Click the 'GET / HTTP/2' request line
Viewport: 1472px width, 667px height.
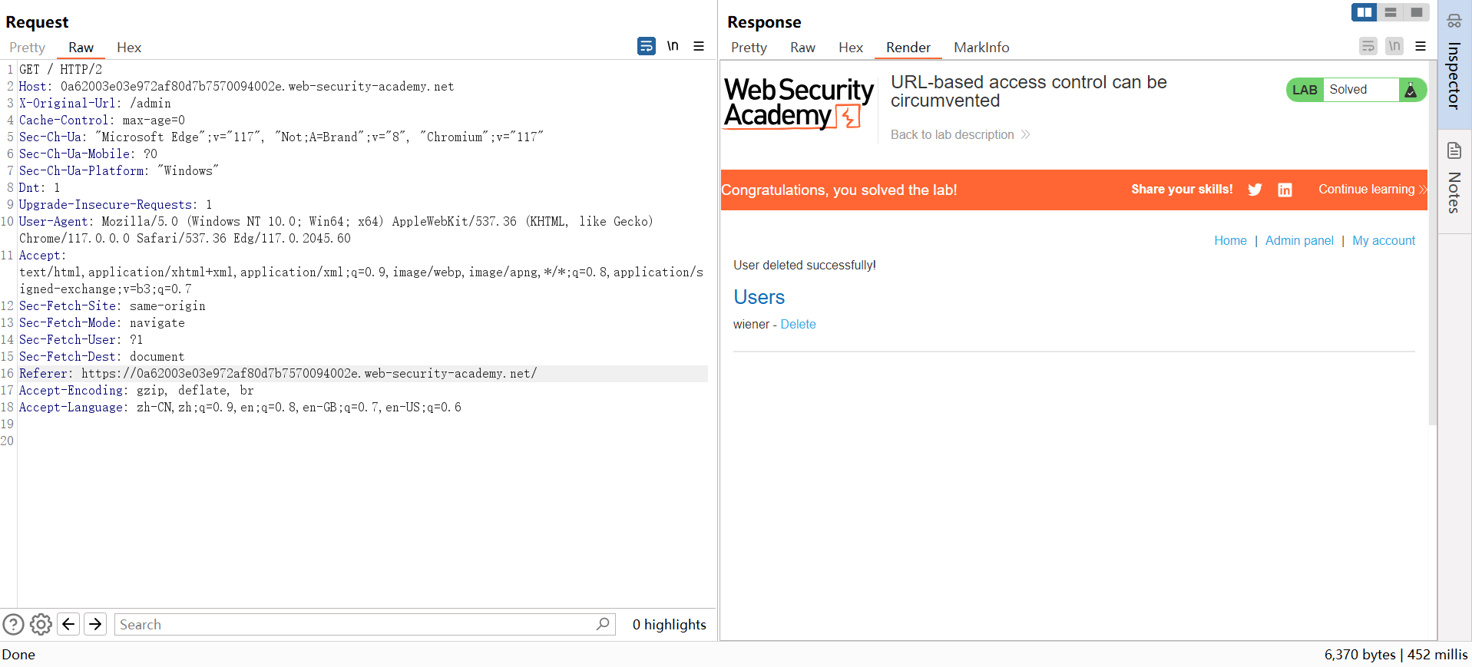click(61, 69)
